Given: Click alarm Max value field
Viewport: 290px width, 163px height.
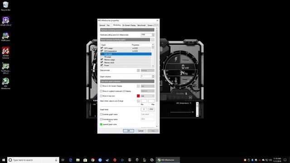Looking at the screenshot, I should point(151,101).
